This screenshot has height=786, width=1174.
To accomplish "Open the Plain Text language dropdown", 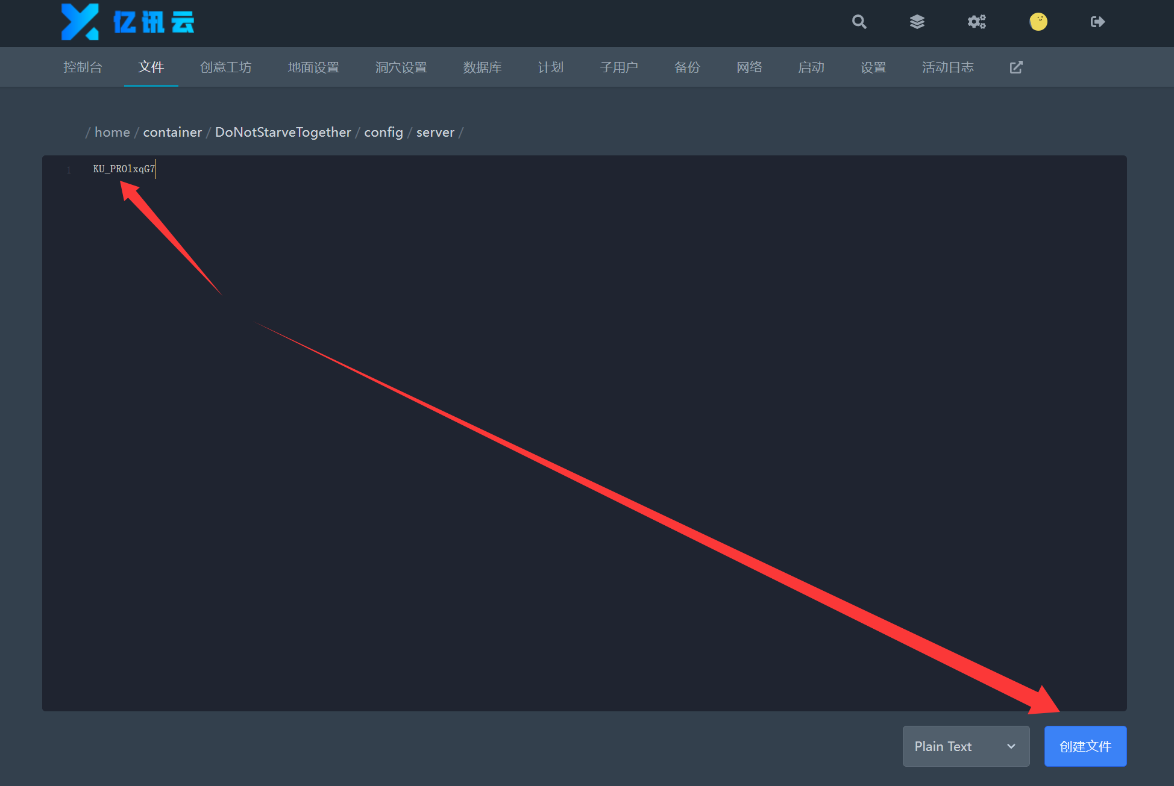I will [965, 746].
